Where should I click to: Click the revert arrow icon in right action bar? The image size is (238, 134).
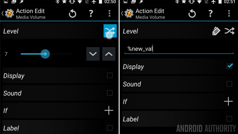point(192,14)
